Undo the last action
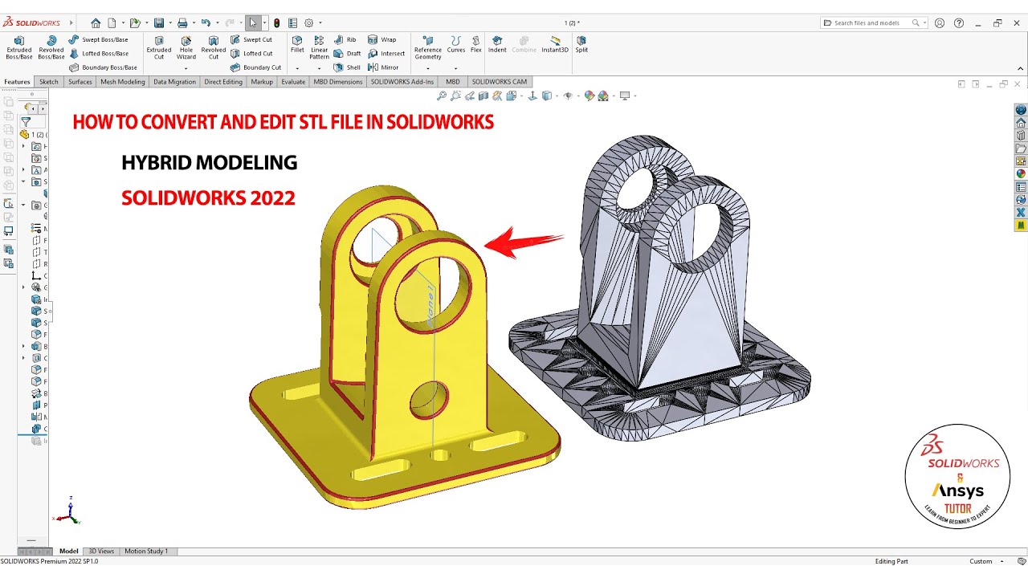 point(206,23)
